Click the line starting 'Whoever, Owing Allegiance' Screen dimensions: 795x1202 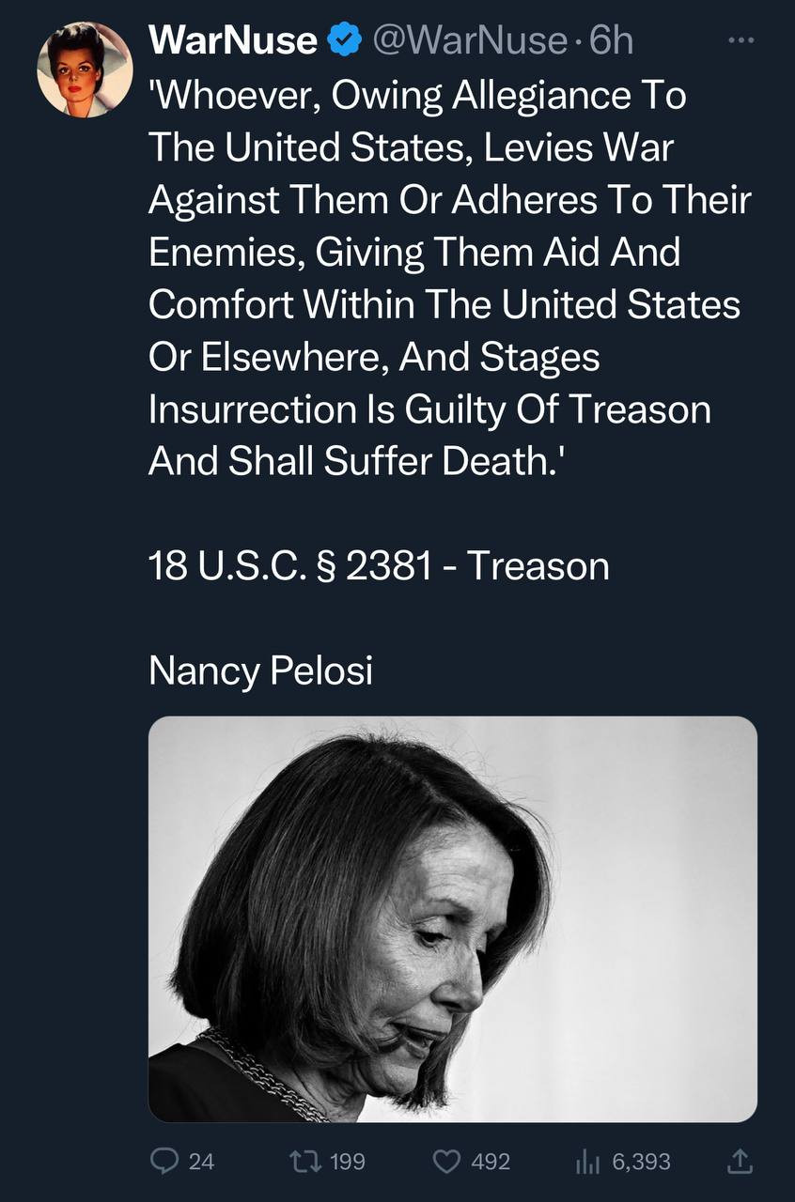pyautogui.click(x=417, y=96)
